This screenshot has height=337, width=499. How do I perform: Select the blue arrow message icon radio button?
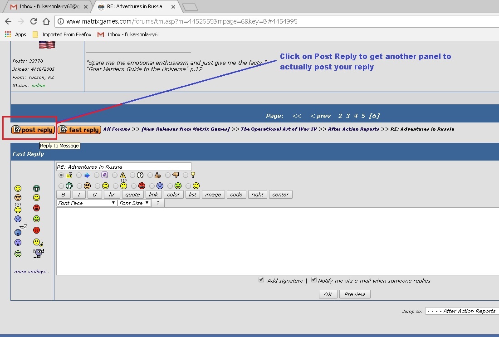point(79,175)
